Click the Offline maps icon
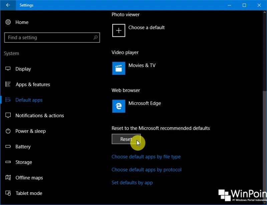 (x=8, y=178)
